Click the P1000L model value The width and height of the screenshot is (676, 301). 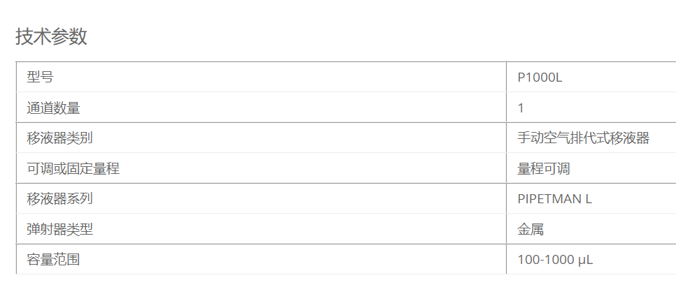[x=540, y=78]
